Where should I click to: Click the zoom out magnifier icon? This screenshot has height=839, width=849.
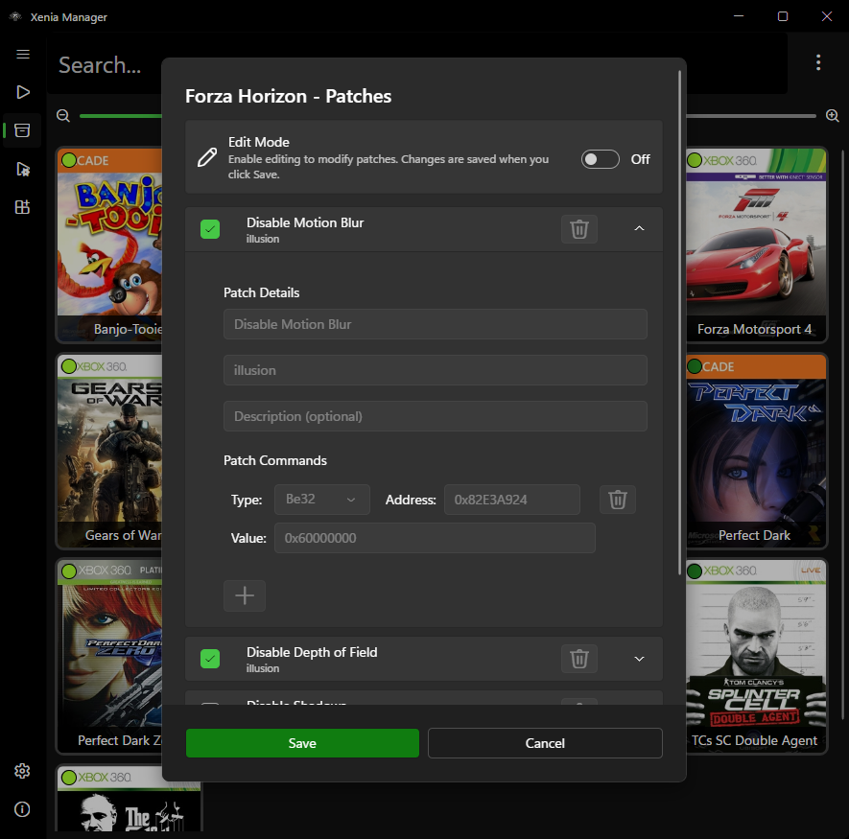tap(63, 116)
